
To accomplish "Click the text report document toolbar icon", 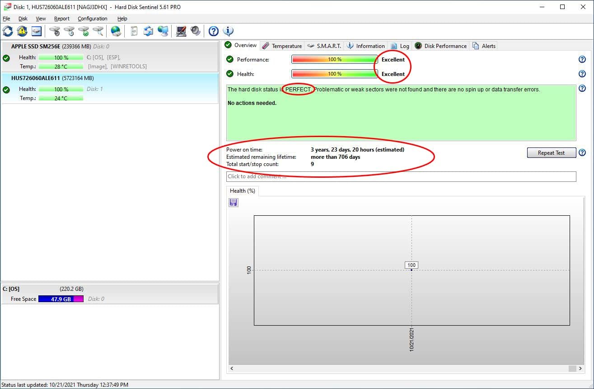I will (x=134, y=31).
